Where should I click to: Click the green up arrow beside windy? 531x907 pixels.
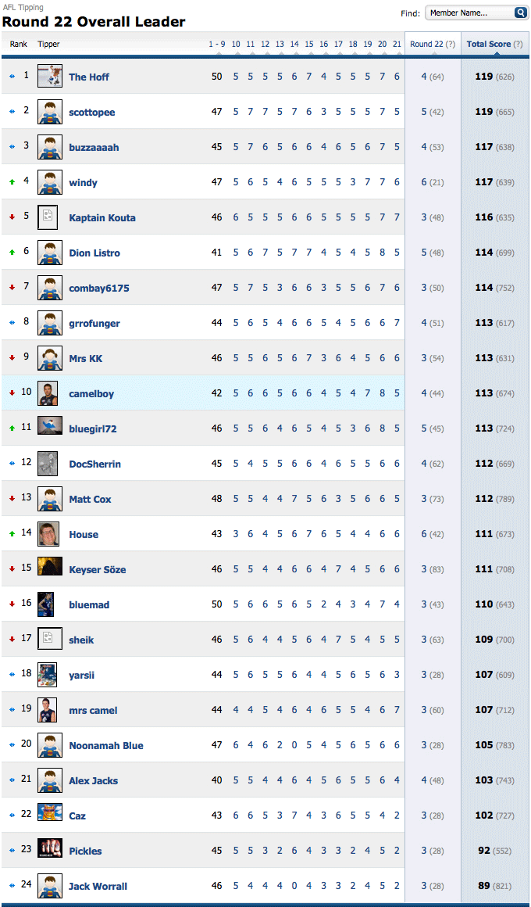[x=12, y=182]
